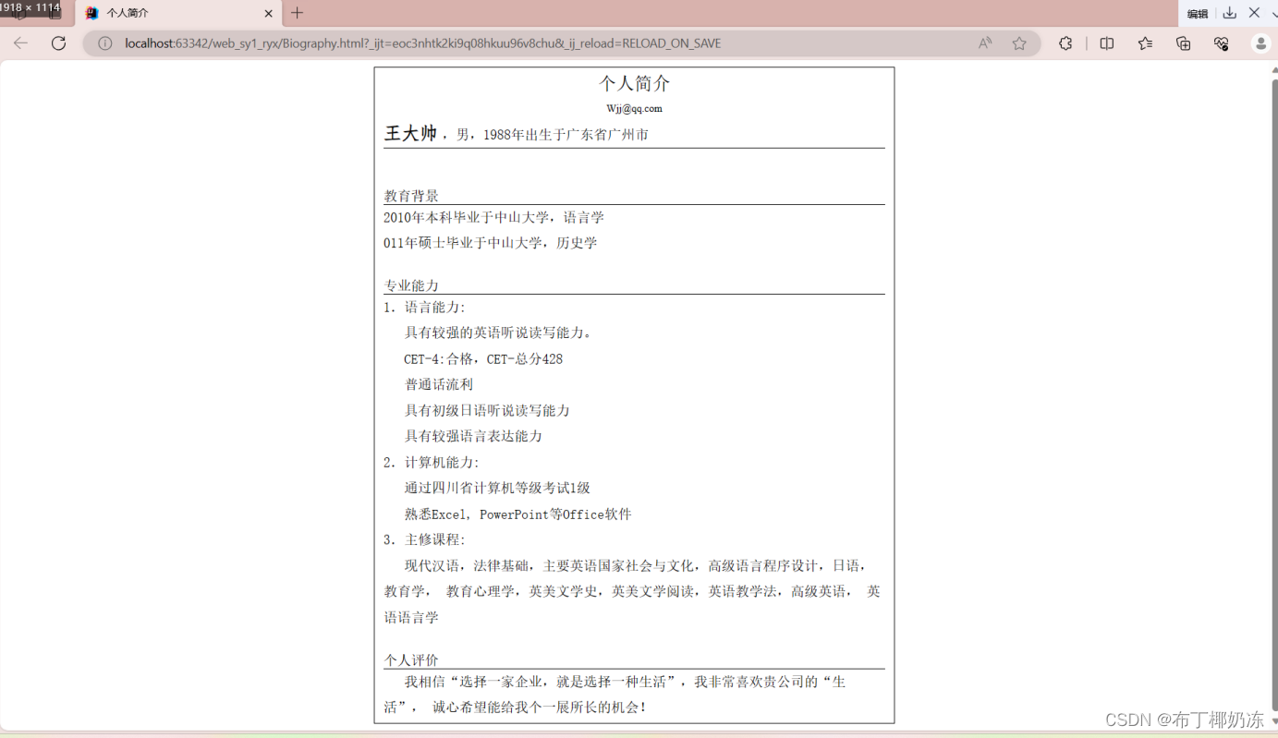Screen dimensions: 1278x738
Task: Click the sentence starting 我相信
Action: coord(615,695)
